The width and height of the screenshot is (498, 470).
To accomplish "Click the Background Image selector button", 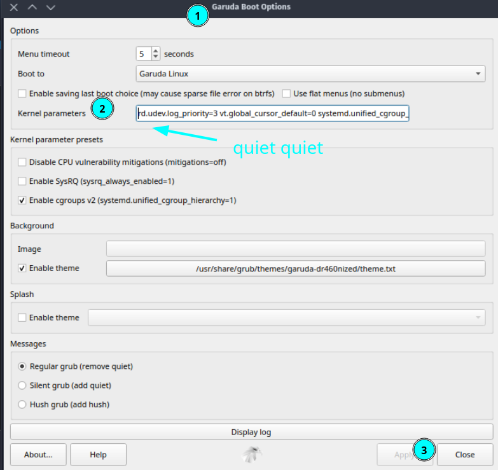I will coord(296,249).
